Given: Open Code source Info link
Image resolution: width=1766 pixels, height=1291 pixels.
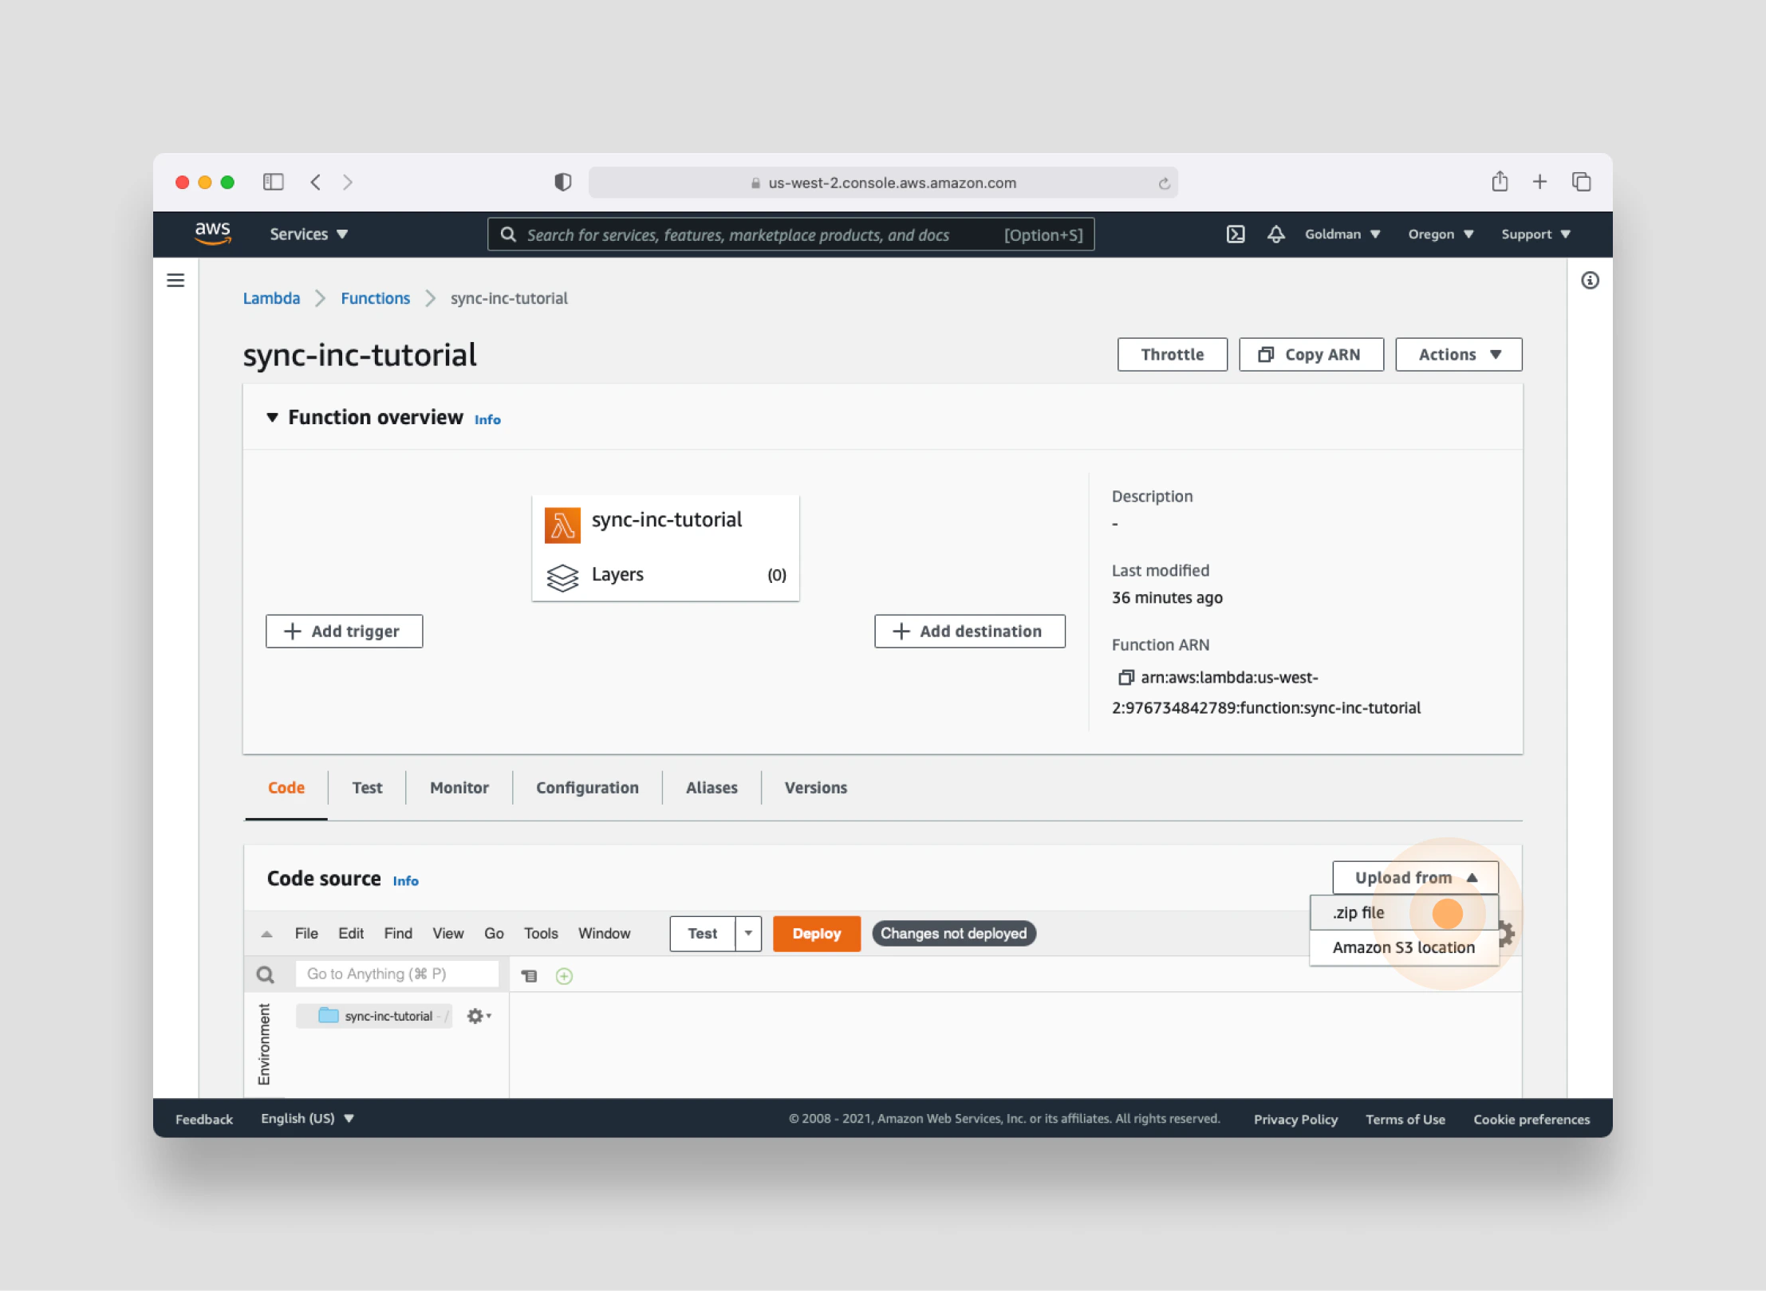Looking at the screenshot, I should 405,881.
